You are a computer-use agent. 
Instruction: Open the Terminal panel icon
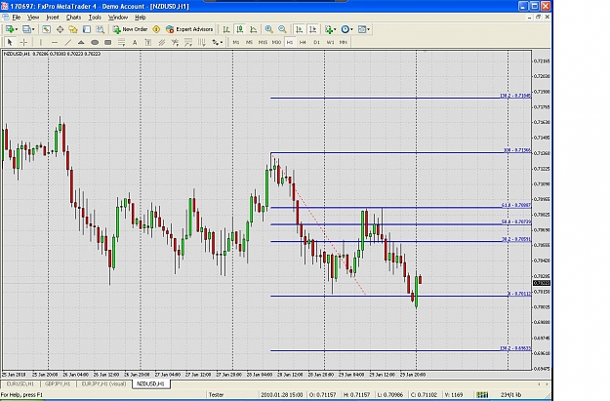click(87, 29)
